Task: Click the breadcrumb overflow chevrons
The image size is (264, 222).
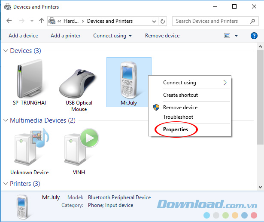Action: tap(59, 21)
